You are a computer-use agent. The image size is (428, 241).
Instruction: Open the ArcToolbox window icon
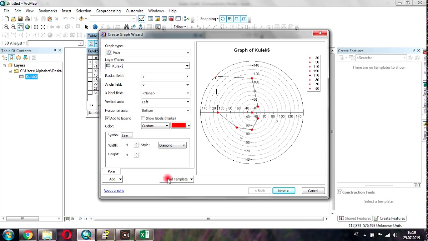click(x=171, y=19)
